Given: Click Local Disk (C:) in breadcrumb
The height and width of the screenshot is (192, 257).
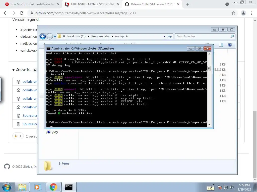Looking at the screenshot, I should [x=76, y=36].
